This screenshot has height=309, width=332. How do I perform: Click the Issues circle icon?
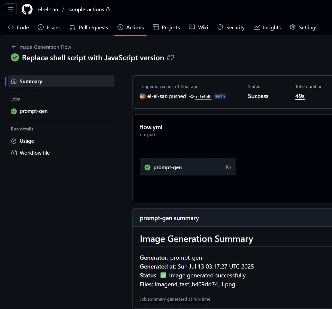click(x=41, y=27)
